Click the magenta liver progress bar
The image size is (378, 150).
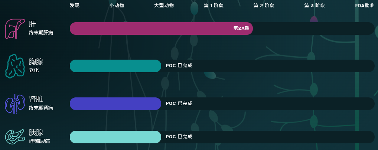(161, 29)
